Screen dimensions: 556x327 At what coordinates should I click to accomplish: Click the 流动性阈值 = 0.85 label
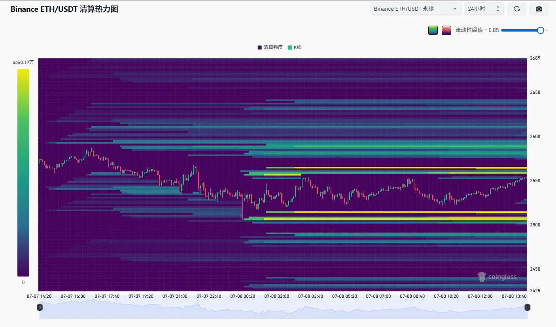point(477,30)
